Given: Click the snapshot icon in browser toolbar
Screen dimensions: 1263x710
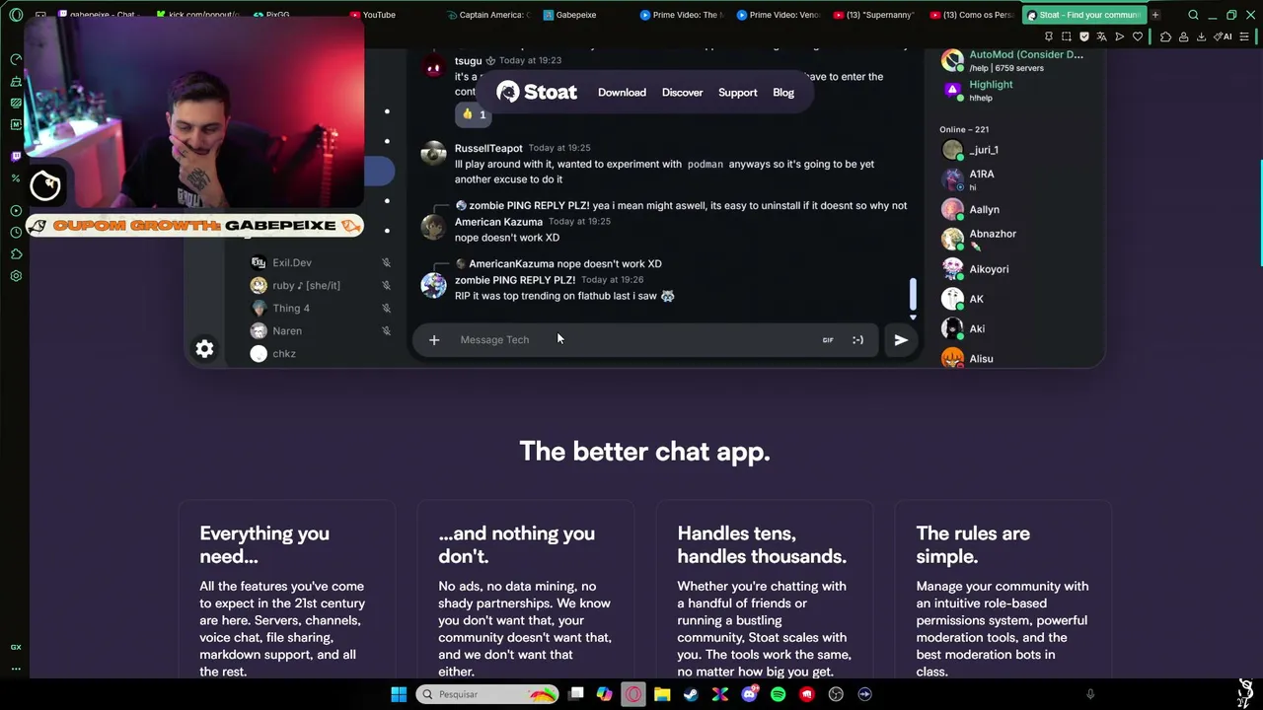Looking at the screenshot, I should (1067, 36).
